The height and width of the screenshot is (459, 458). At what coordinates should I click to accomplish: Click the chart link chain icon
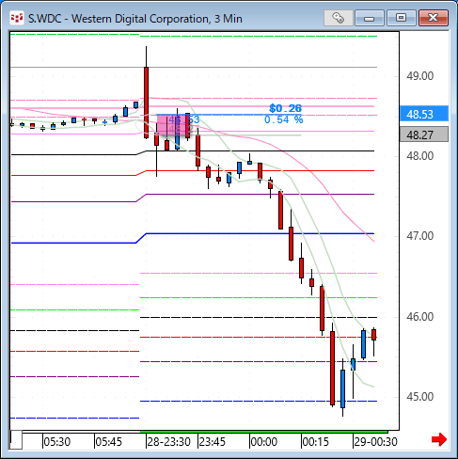click(x=338, y=18)
